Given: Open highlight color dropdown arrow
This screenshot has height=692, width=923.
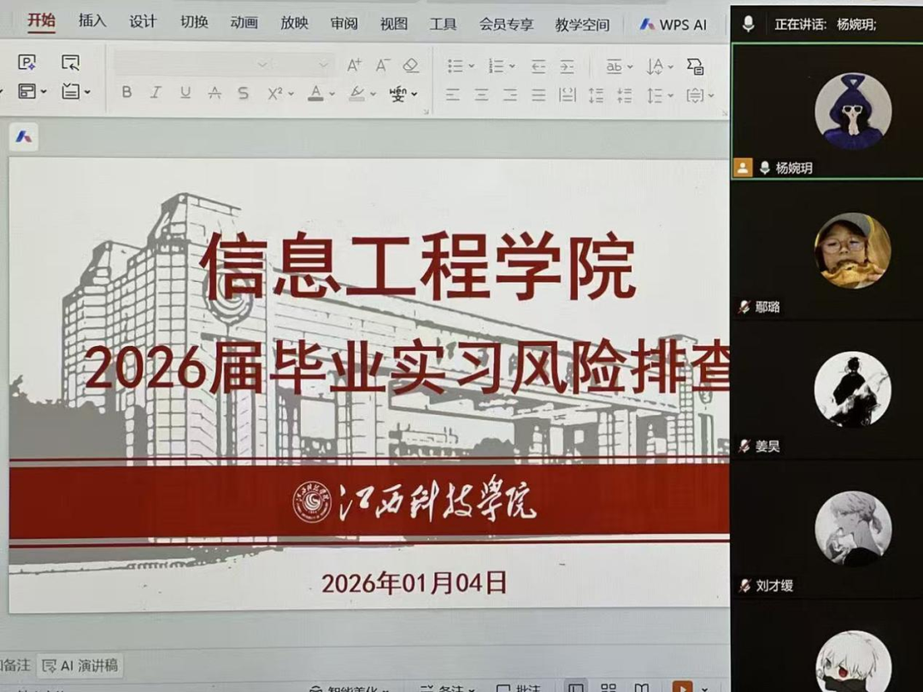Looking at the screenshot, I should pyautogui.click(x=373, y=94).
